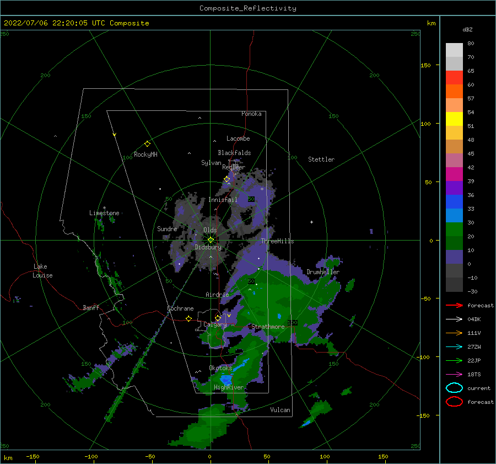Select the yellow 51 dBZ color swatch
The width and height of the screenshot is (496, 464).
[x=454, y=119]
